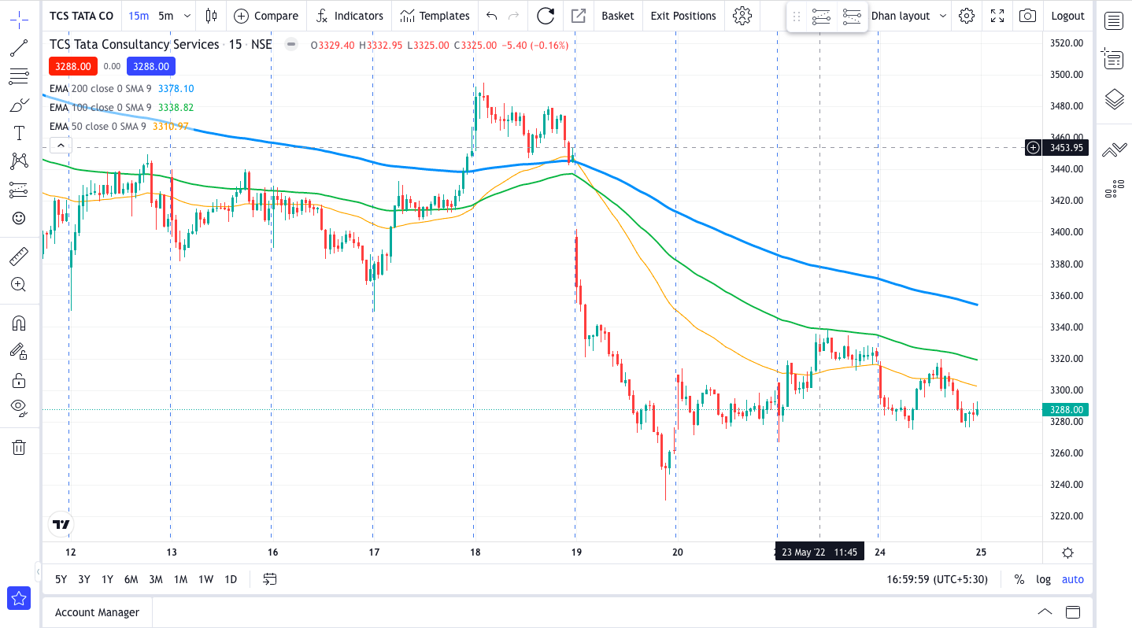Click second layout icon in floating toolbar
Image resolution: width=1132 pixels, height=628 pixels.
click(851, 16)
